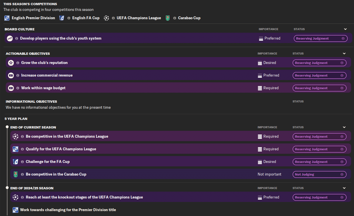Click info icon in Not Judging status
Viewport: 354px width, 216px height.
(342, 174)
